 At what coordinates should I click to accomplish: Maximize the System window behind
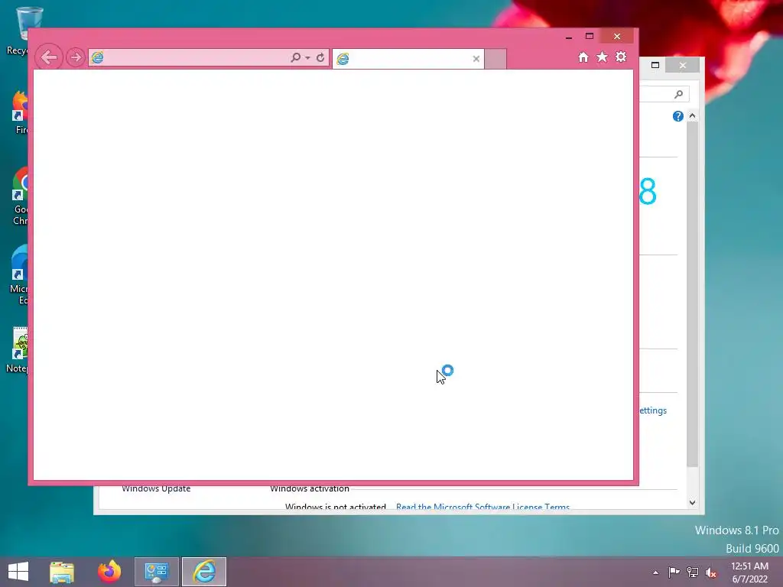pos(655,65)
